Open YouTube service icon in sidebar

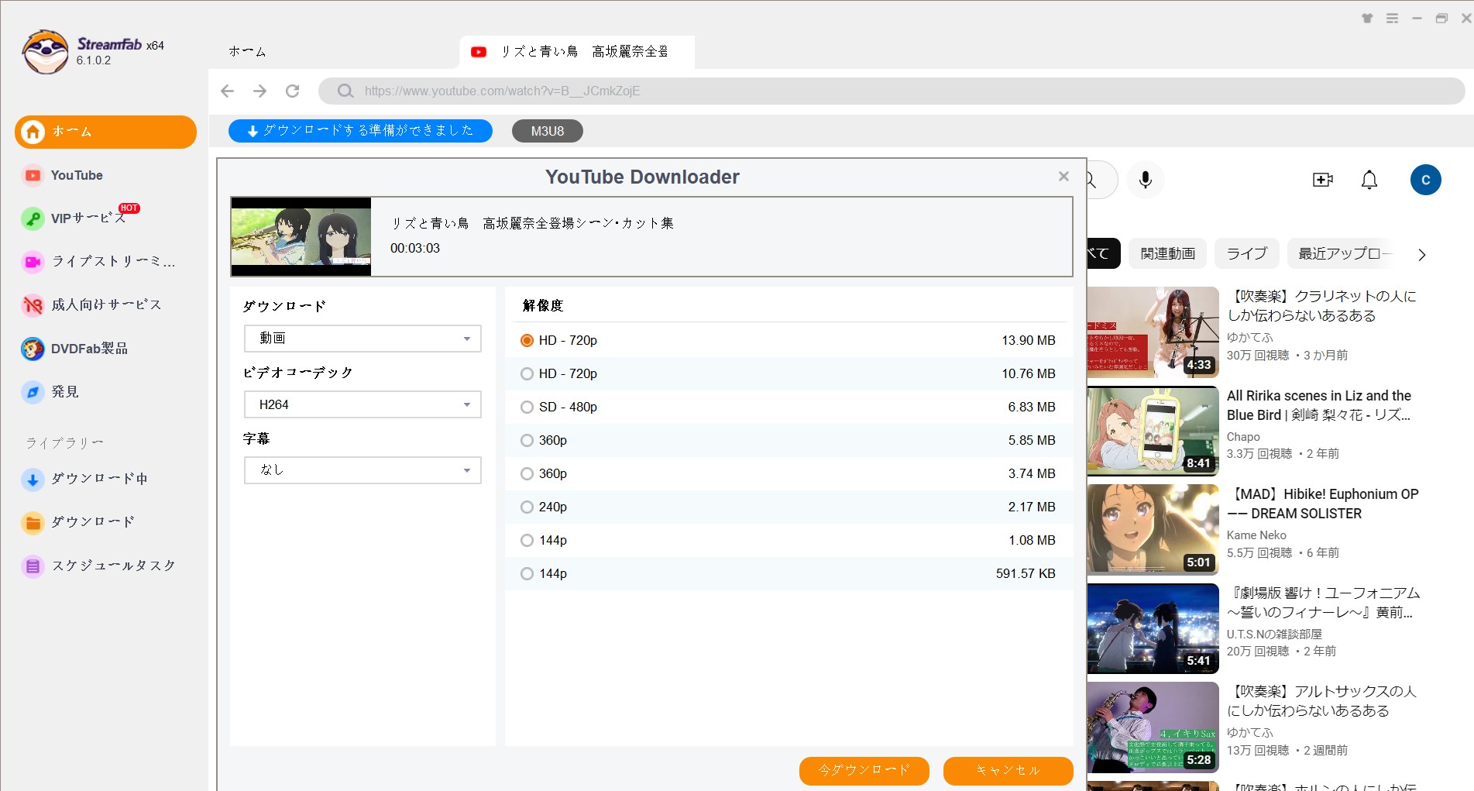click(x=33, y=176)
